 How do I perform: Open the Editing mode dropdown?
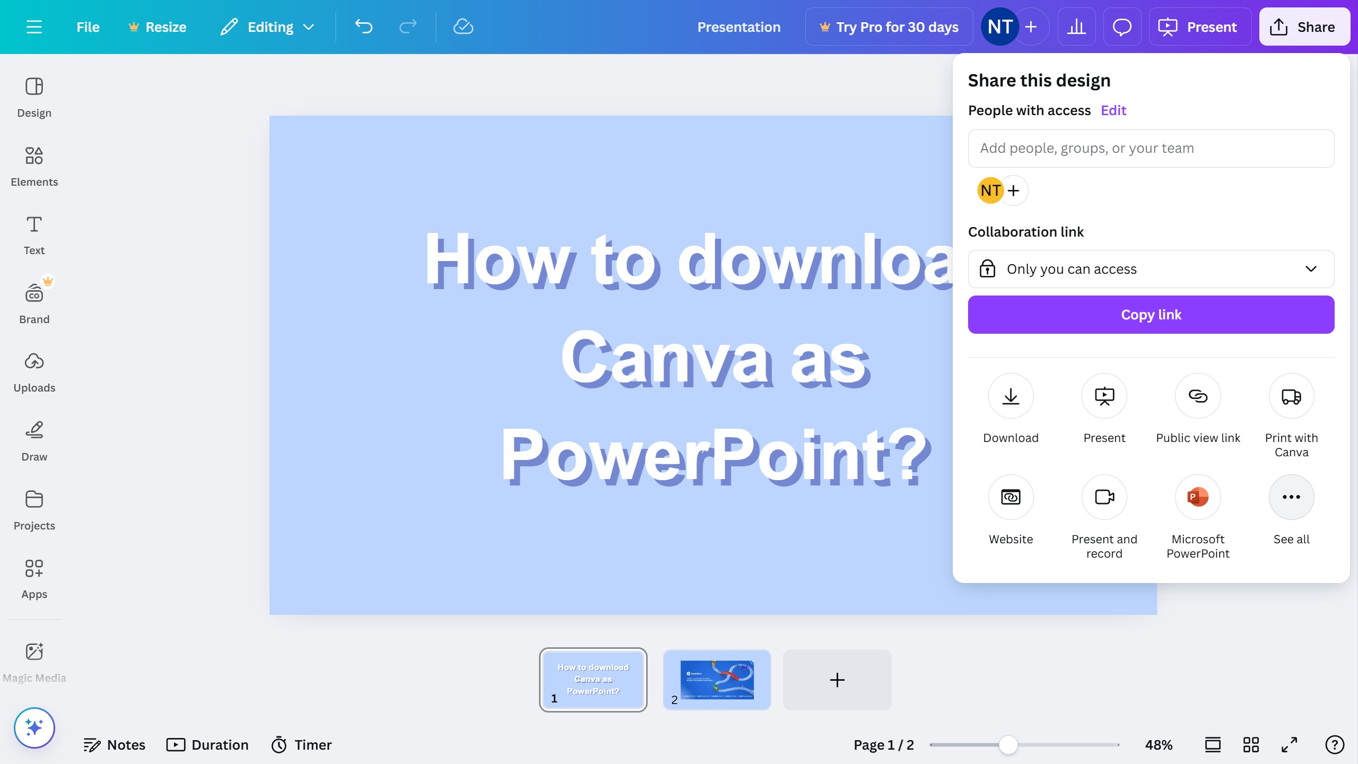(268, 27)
